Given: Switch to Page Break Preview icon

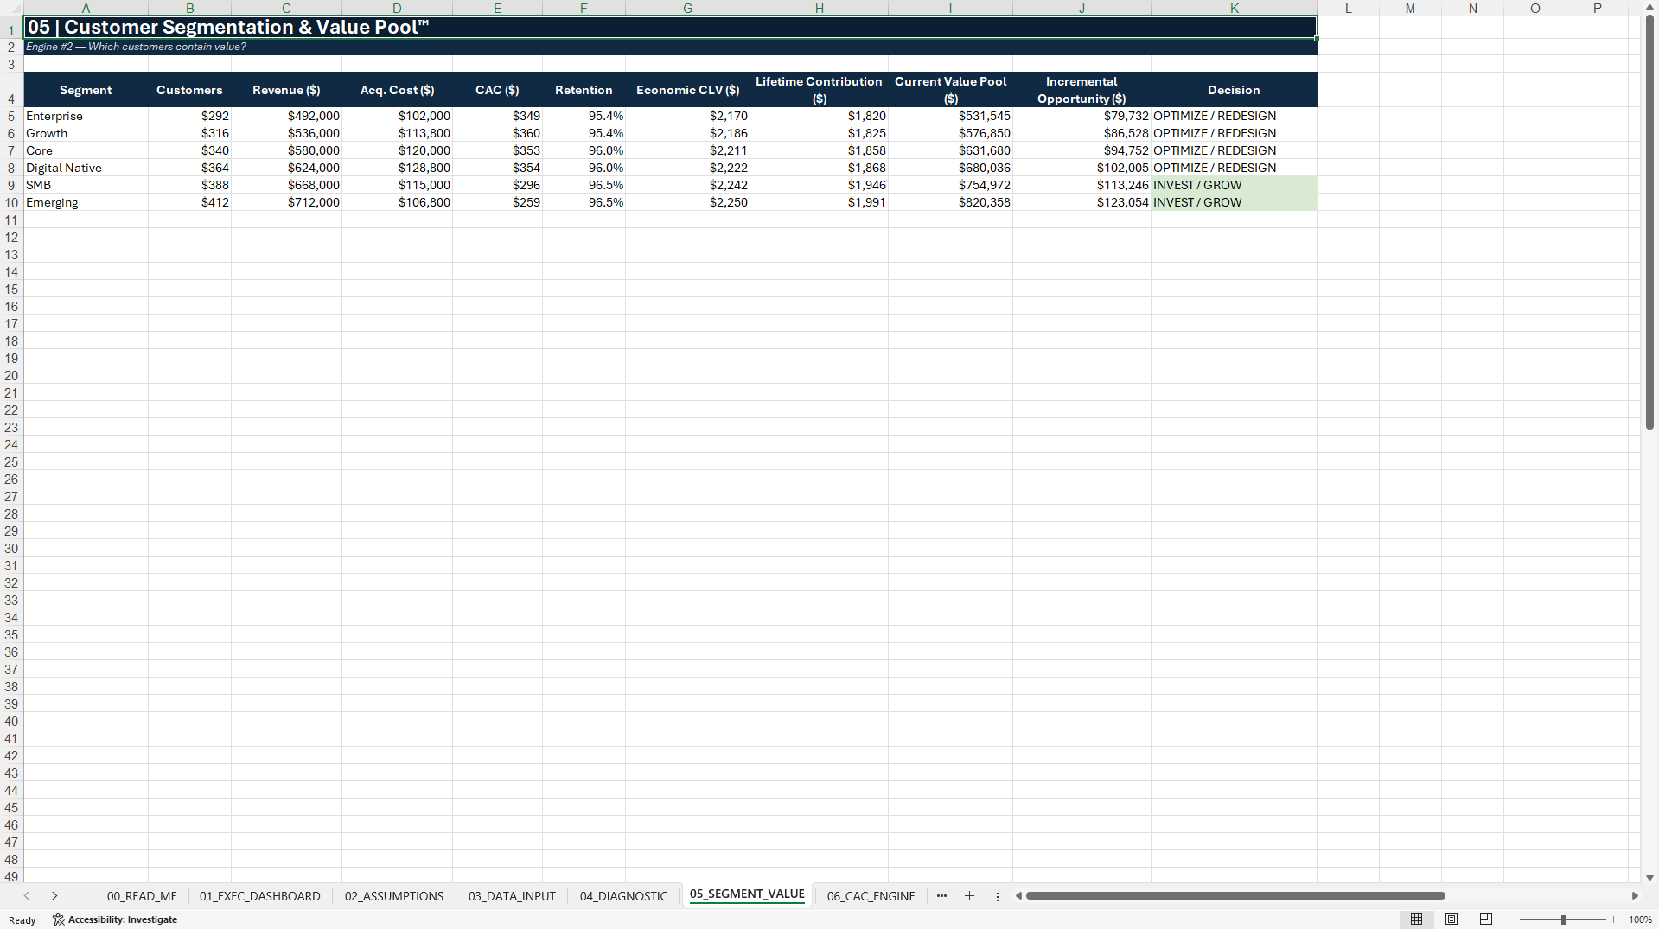Looking at the screenshot, I should point(1486,919).
